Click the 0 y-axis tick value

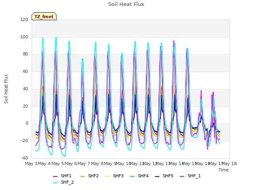27,123
